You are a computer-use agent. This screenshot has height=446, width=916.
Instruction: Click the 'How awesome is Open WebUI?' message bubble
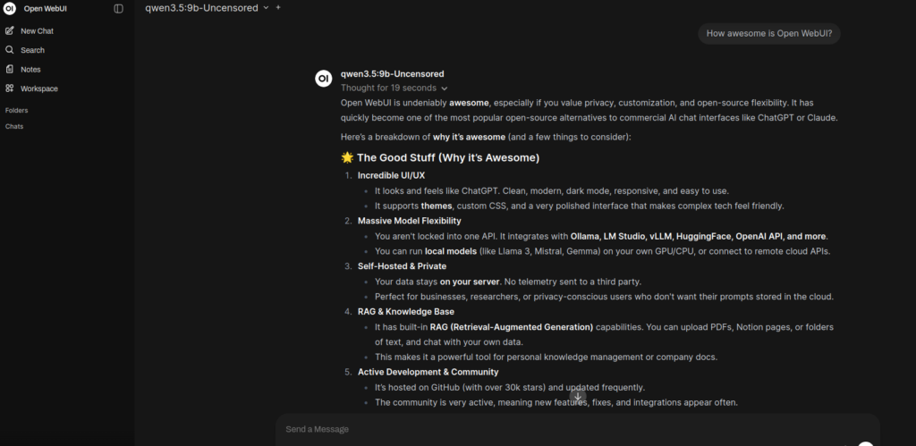pos(768,34)
